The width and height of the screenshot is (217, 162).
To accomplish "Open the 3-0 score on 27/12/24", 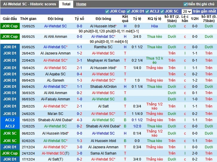I will pyautogui.click(x=80, y=147).
